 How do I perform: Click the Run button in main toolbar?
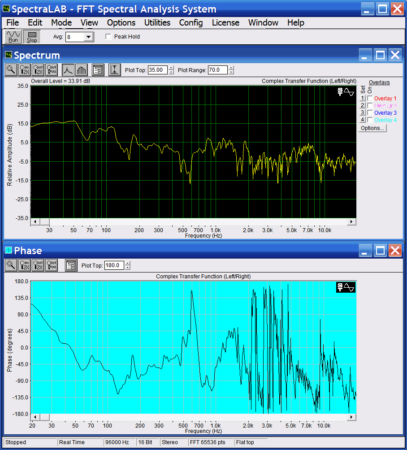13,37
